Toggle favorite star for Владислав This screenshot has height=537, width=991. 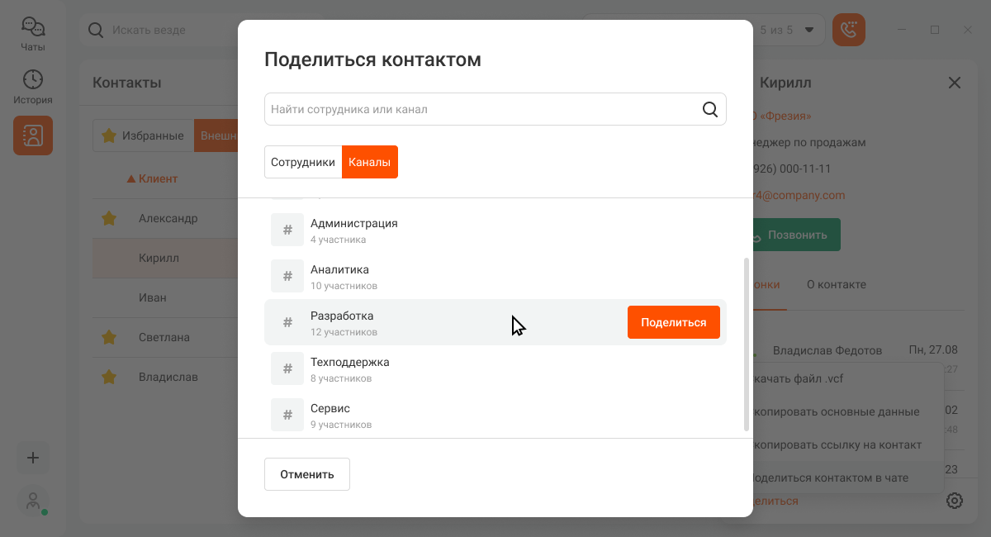108,377
